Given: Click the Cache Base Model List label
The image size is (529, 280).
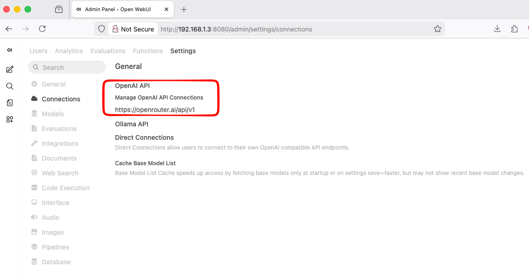Looking at the screenshot, I should tap(146, 163).
